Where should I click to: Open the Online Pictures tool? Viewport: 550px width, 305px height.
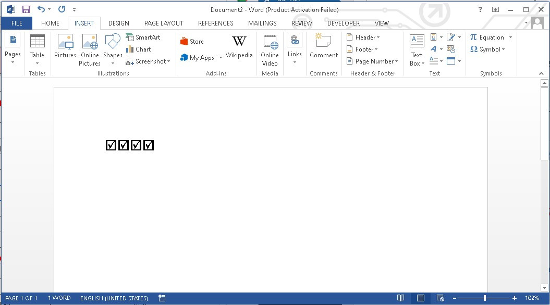90,49
